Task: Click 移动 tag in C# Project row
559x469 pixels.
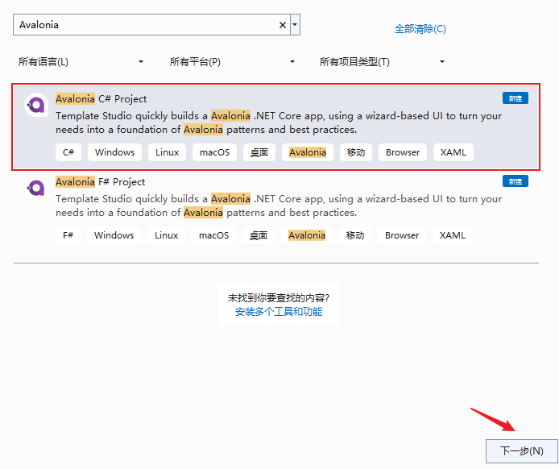Action: [x=356, y=152]
